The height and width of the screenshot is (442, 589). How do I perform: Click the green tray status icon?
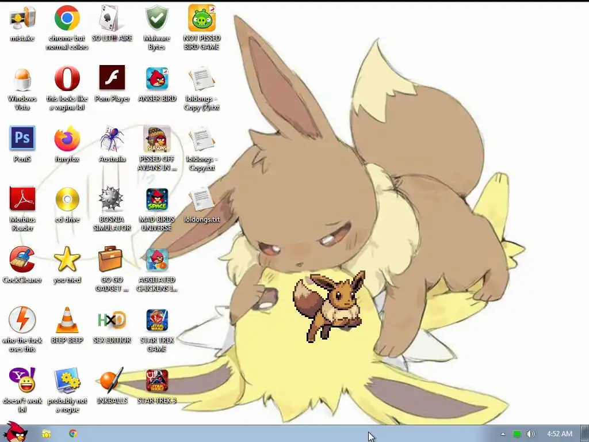[x=517, y=434]
